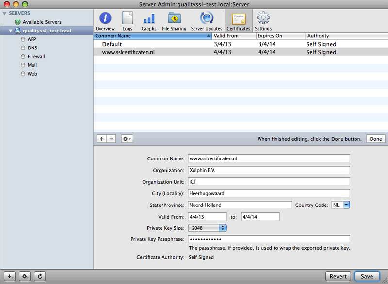This screenshot has width=388, height=284.
Task: Click the Private Key Passphrase field
Action: point(269,239)
